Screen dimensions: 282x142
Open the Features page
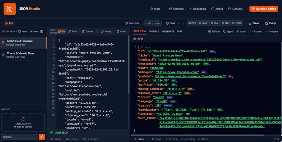(x=176, y=9)
